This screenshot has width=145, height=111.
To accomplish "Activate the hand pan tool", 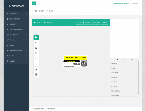I will tap(36, 53).
